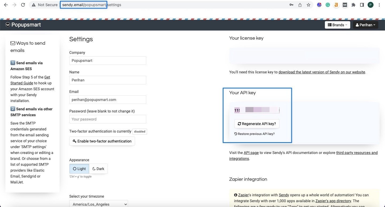Click the Chrome profile avatar P
This screenshot has height=207, width=385.
click(371, 5)
